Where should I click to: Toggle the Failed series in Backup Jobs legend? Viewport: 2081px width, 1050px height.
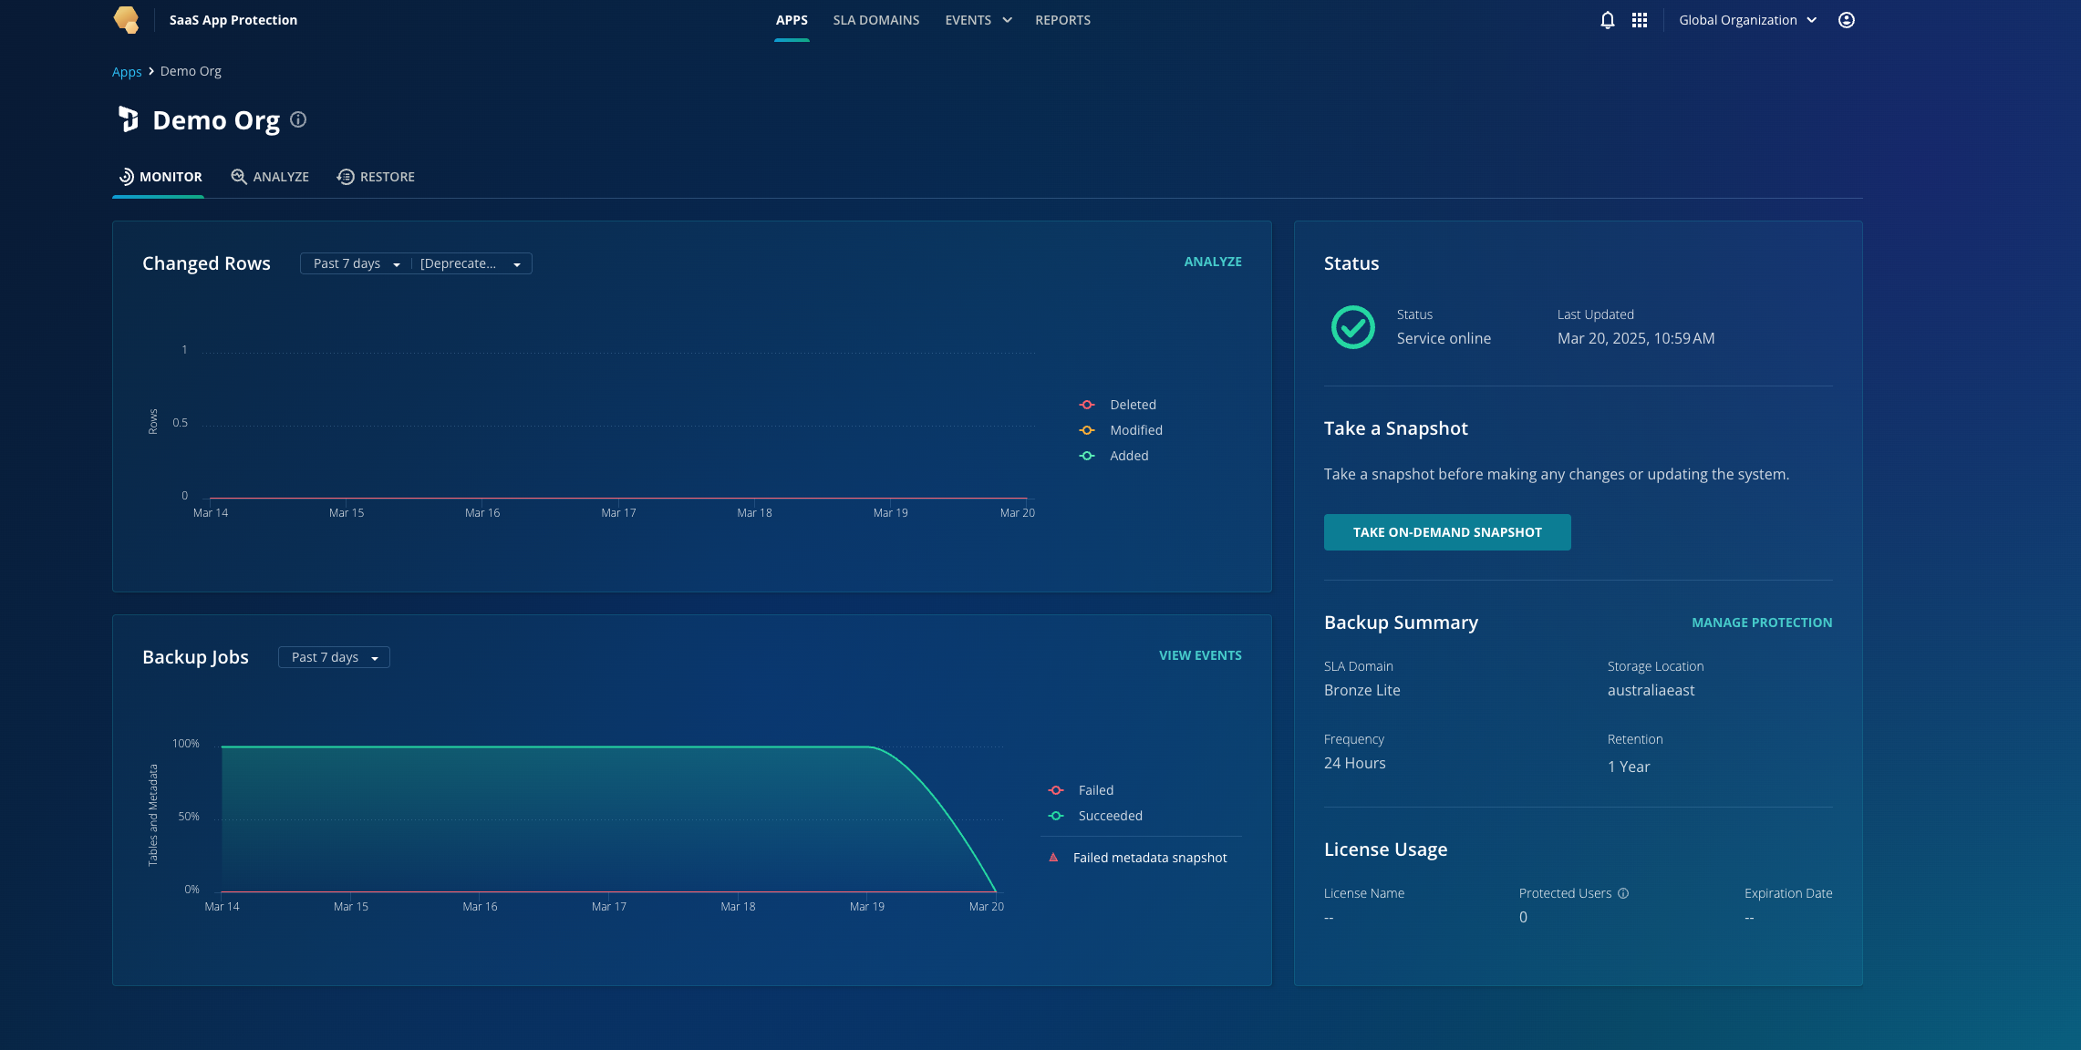[1081, 790]
